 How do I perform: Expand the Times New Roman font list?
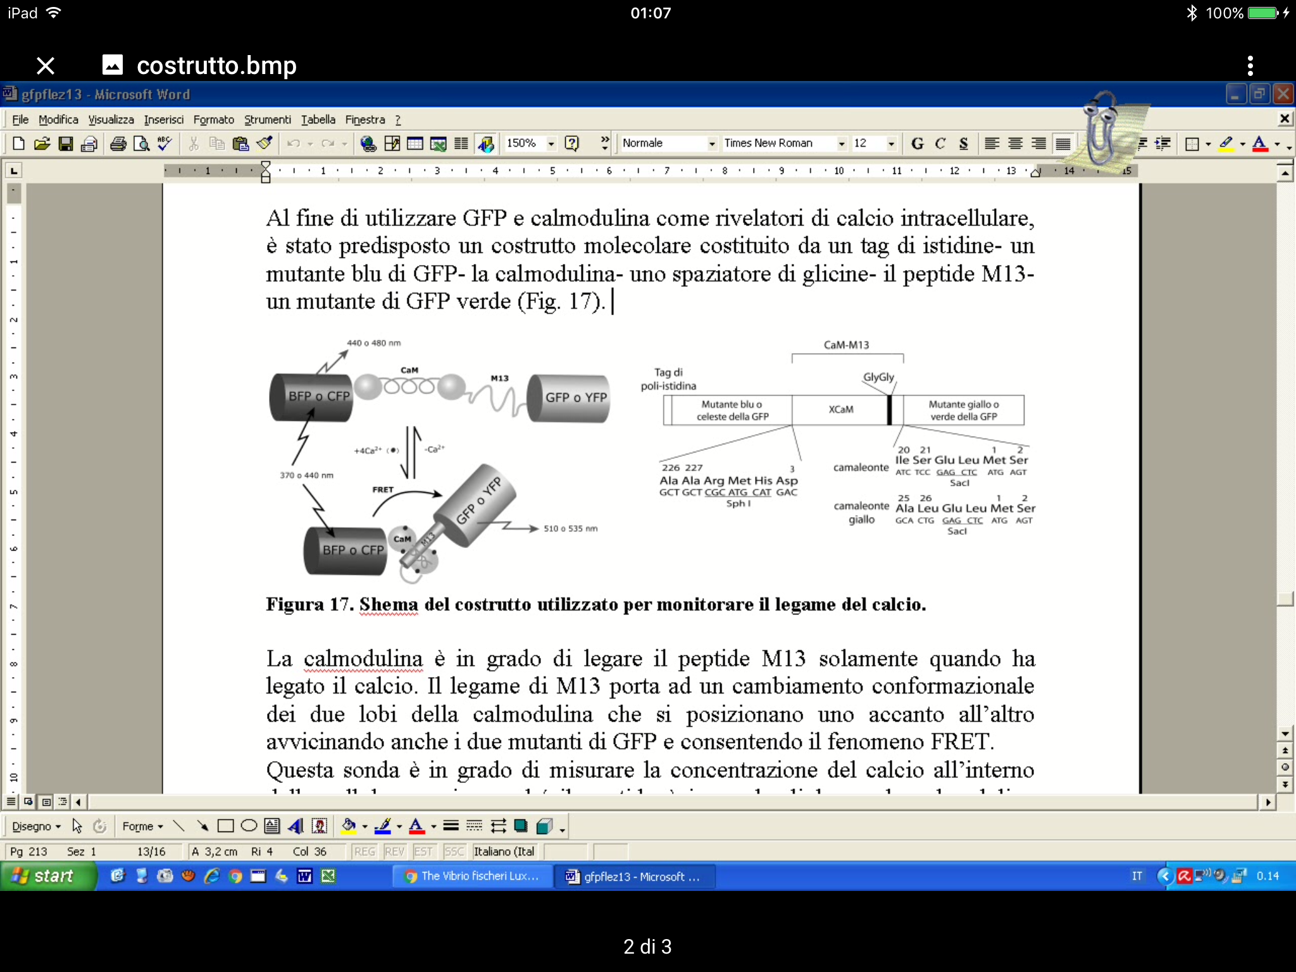(x=841, y=144)
